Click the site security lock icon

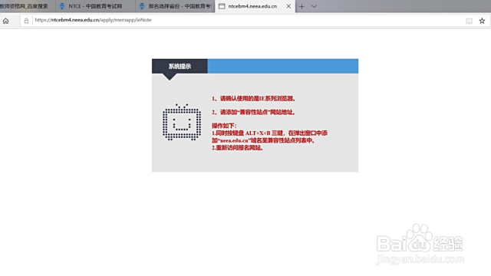tap(26, 21)
